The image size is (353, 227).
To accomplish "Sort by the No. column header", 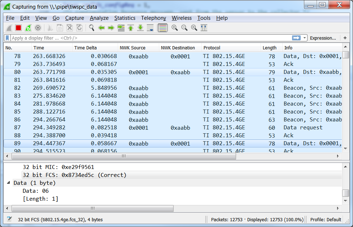I will pyautogui.click(x=18, y=48).
